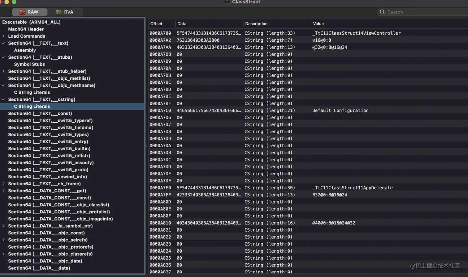This screenshot has height=277, width=468.
Task: Collapse Section64 (__TEXT,__cstring) node
Action: click(x=3, y=99)
